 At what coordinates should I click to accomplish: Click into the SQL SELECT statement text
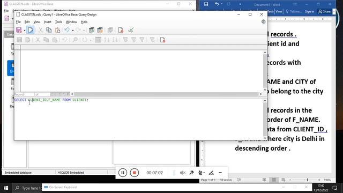[x=51, y=100]
